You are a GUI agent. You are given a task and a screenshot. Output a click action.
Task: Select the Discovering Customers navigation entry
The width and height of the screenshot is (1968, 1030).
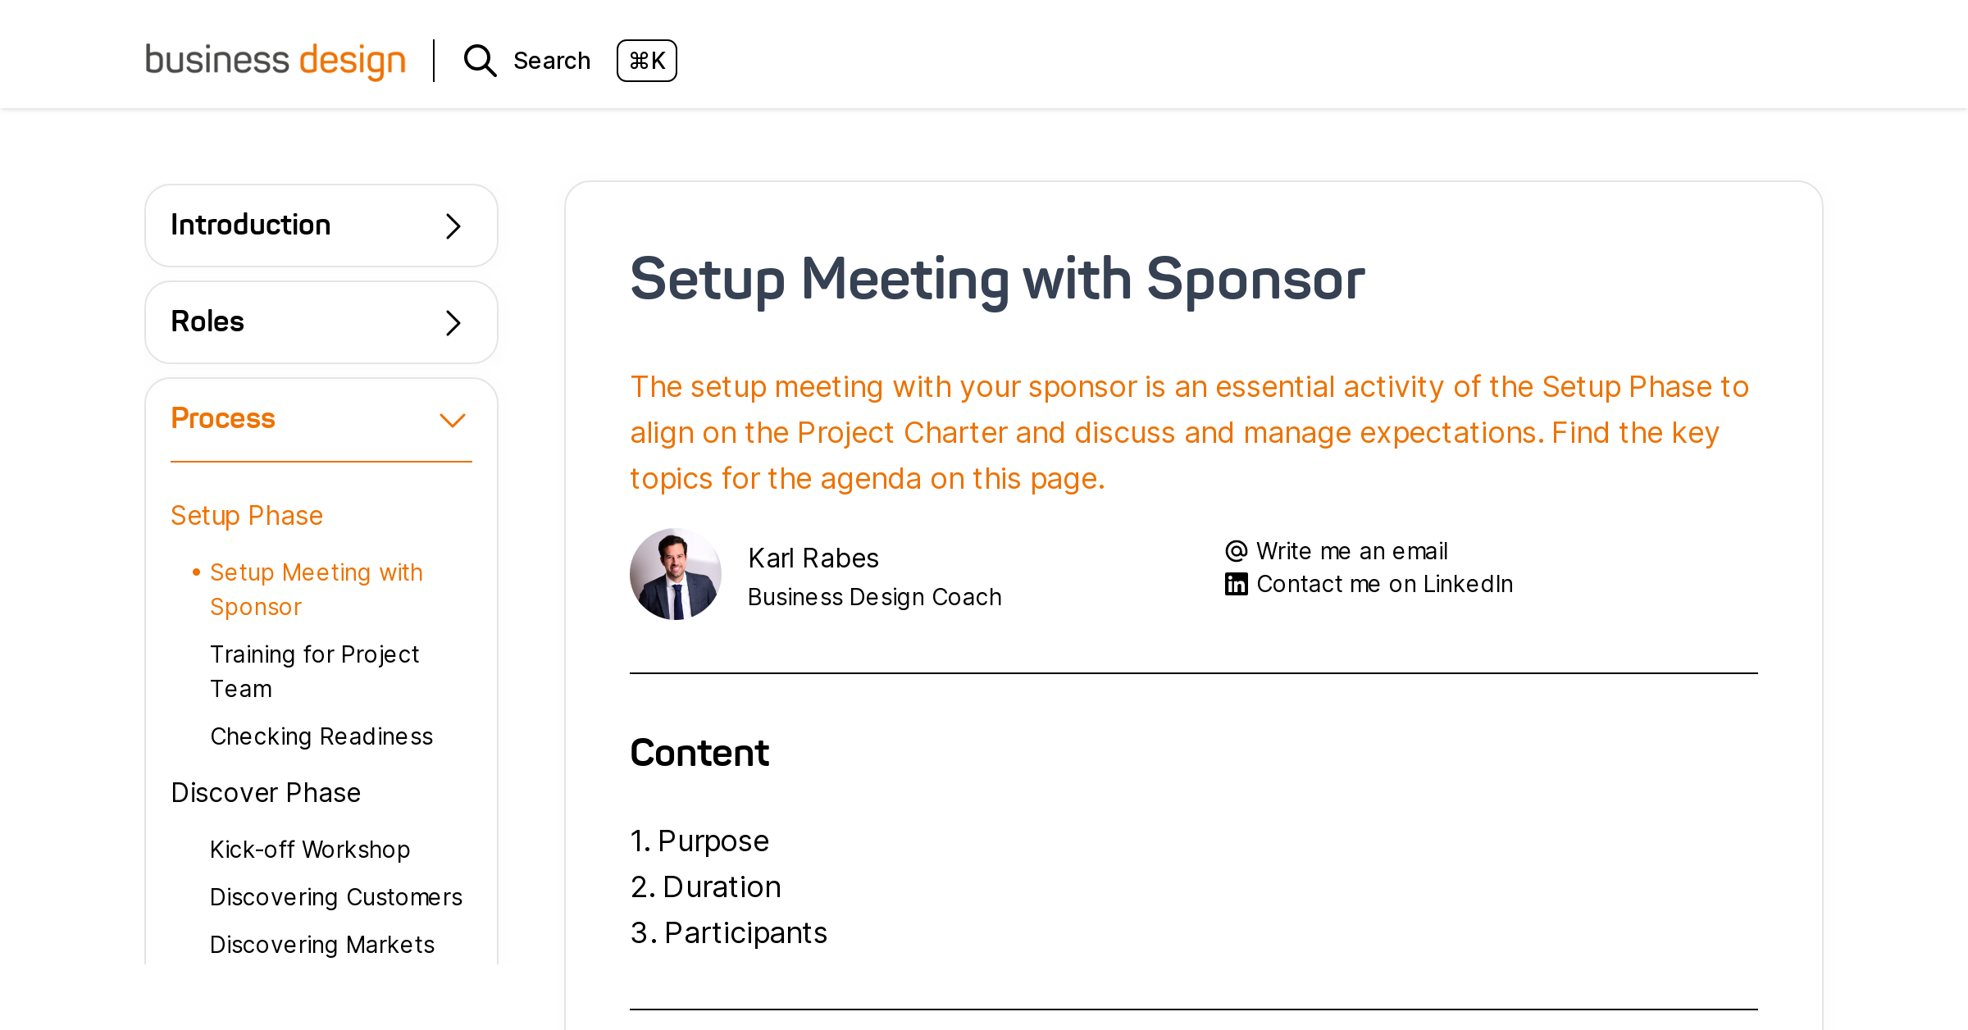(x=336, y=897)
